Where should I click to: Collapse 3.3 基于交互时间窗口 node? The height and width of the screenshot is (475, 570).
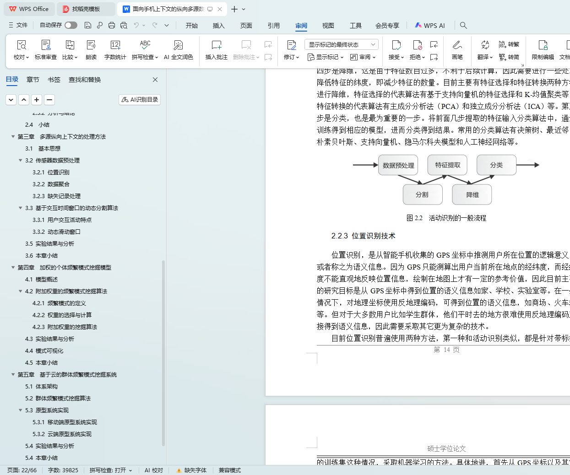pos(20,208)
